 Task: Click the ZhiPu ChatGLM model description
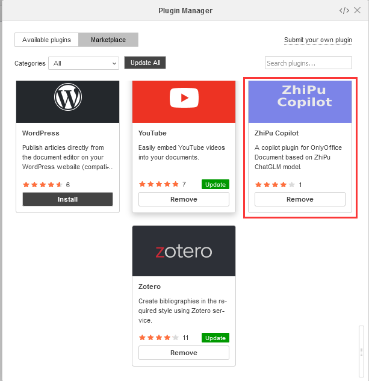coord(298,157)
